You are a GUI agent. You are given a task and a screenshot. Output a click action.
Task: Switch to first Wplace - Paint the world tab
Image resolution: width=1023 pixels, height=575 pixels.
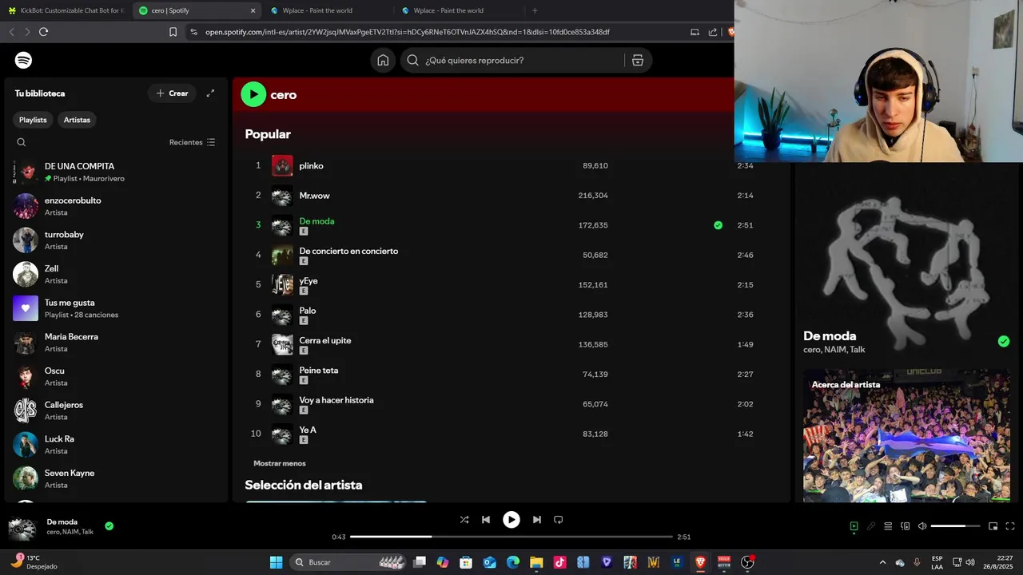tap(327, 10)
